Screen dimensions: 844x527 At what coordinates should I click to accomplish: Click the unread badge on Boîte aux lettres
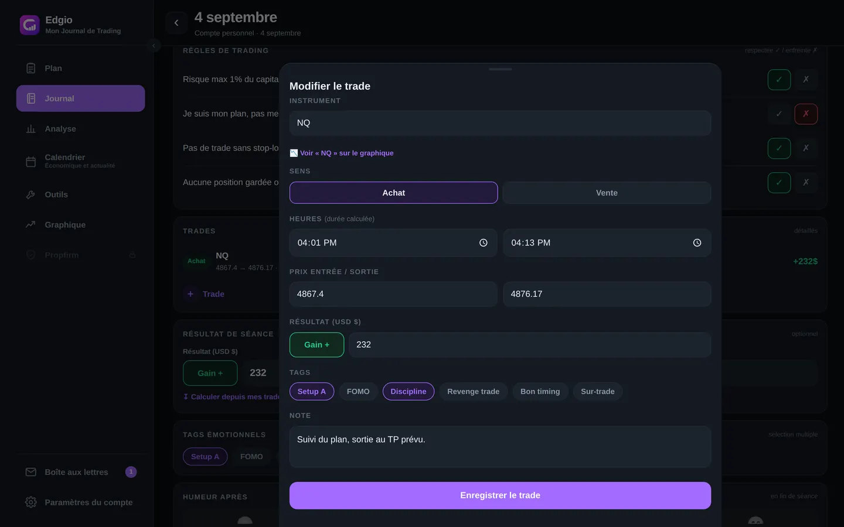[x=131, y=472]
